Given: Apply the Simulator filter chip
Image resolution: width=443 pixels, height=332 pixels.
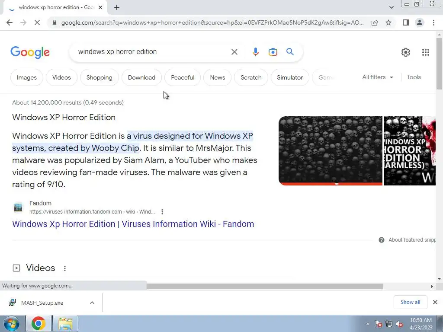Looking at the screenshot, I should click(x=290, y=77).
